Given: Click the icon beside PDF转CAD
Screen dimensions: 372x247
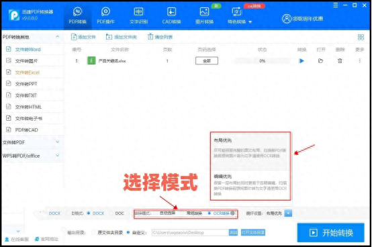Looking at the screenshot, I should point(9,130).
